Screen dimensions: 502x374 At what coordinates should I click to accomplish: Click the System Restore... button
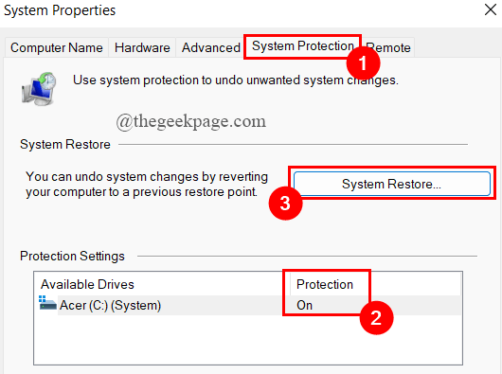pos(392,184)
